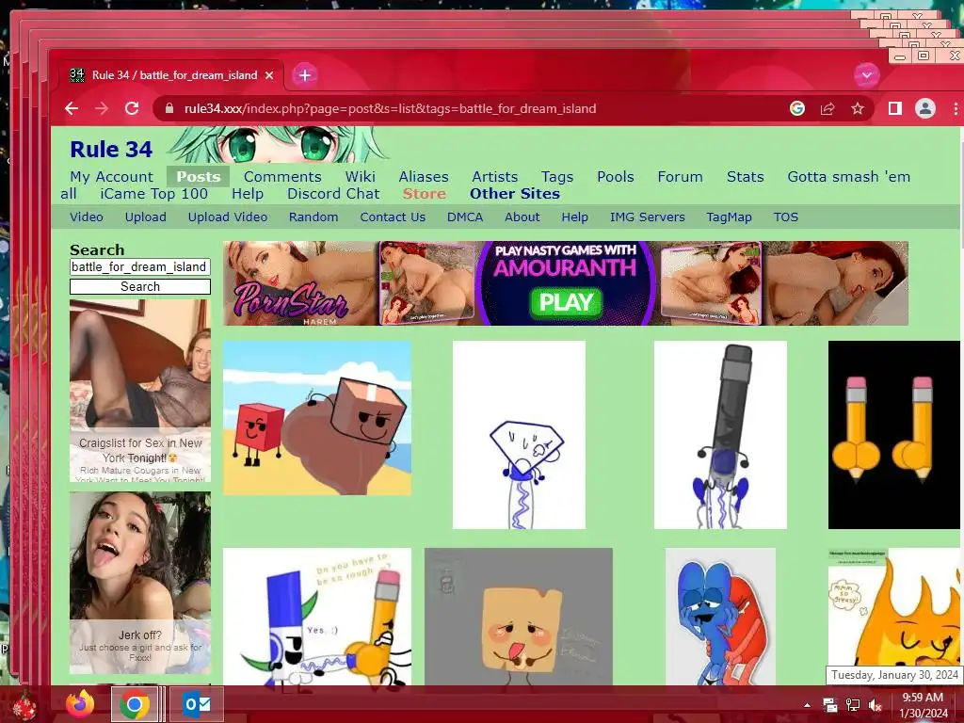The image size is (964, 723).
Task: Go to the Wiki link
Action: click(360, 177)
